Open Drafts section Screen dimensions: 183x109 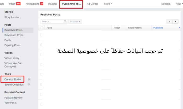(x=8, y=40)
